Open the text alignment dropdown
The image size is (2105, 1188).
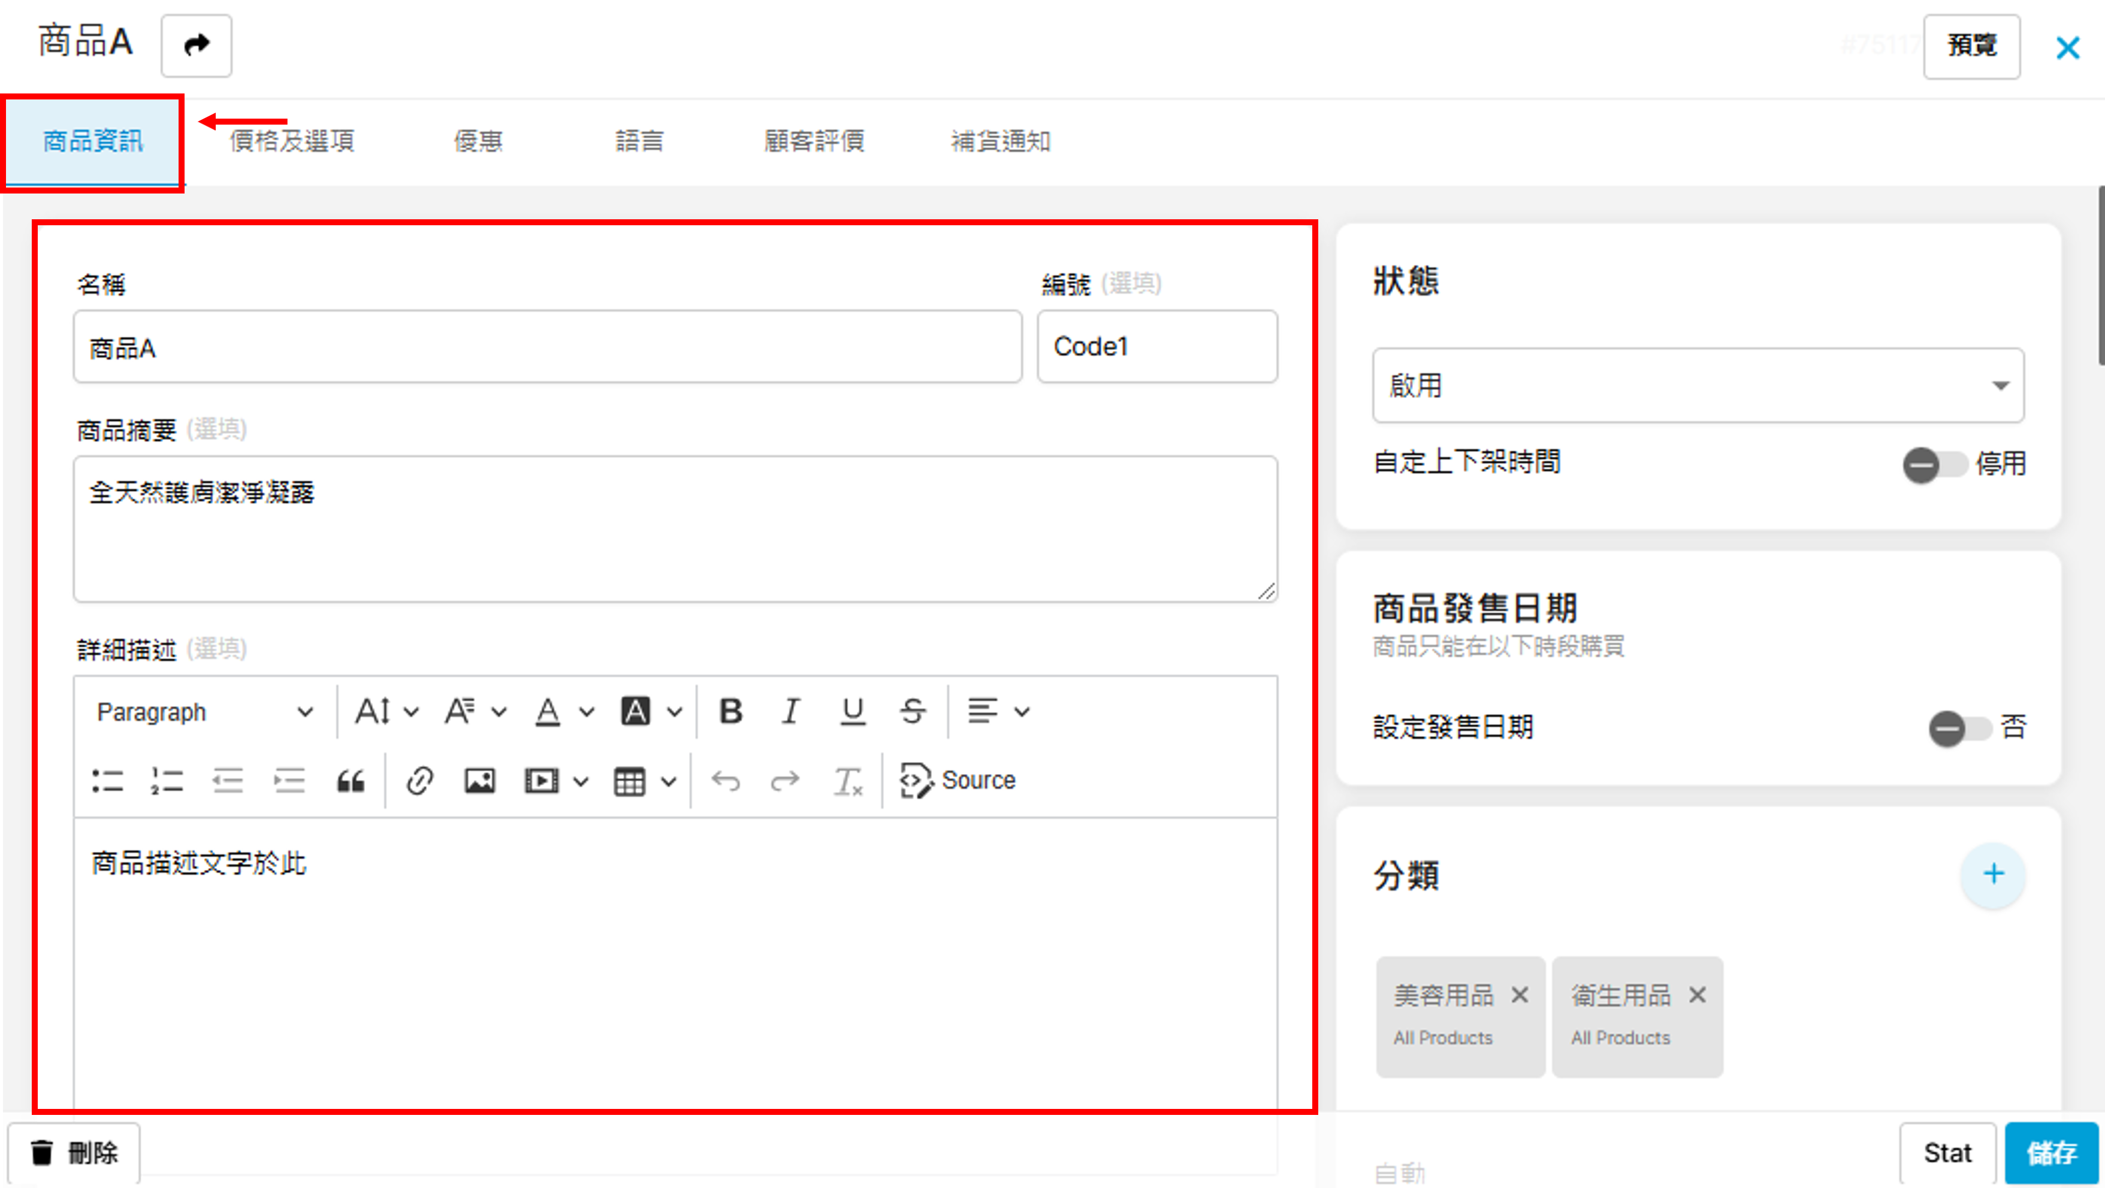point(997,712)
